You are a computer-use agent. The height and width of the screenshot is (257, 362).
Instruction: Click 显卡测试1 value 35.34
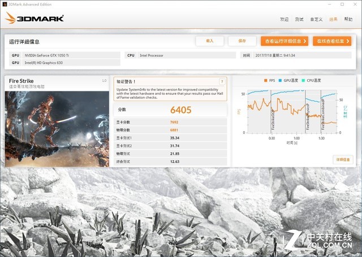(x=175, y=138)
